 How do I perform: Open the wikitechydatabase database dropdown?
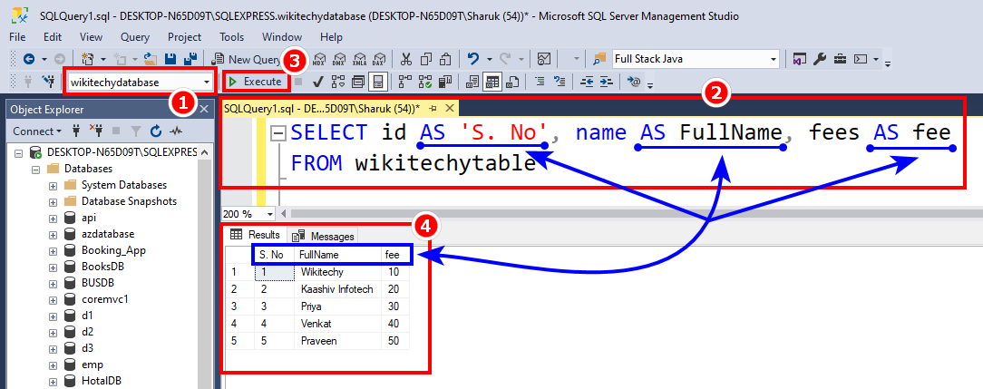click(209, 82)
